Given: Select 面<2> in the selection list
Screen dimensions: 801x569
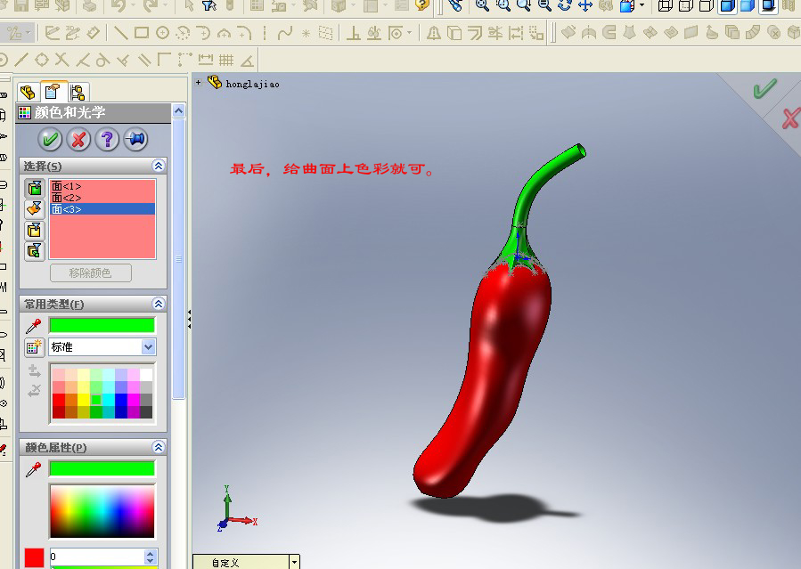Looking at the screenshot, I should [x=102, y=198].
